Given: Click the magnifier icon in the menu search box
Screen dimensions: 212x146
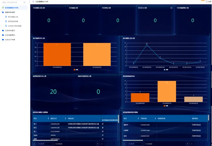Looking at the screenshot, I should click(24, 2).
